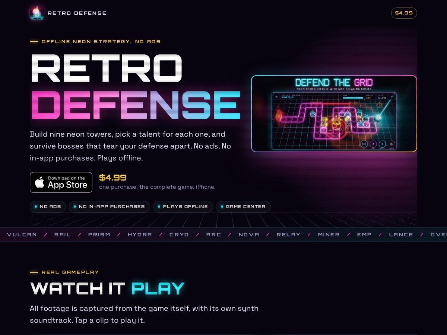
Task: Click MINER in the tower ticker
Action: coord(329,234)
